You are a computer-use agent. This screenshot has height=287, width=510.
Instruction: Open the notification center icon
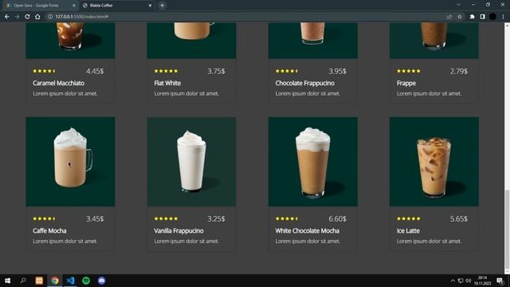(x=500, y=281)
